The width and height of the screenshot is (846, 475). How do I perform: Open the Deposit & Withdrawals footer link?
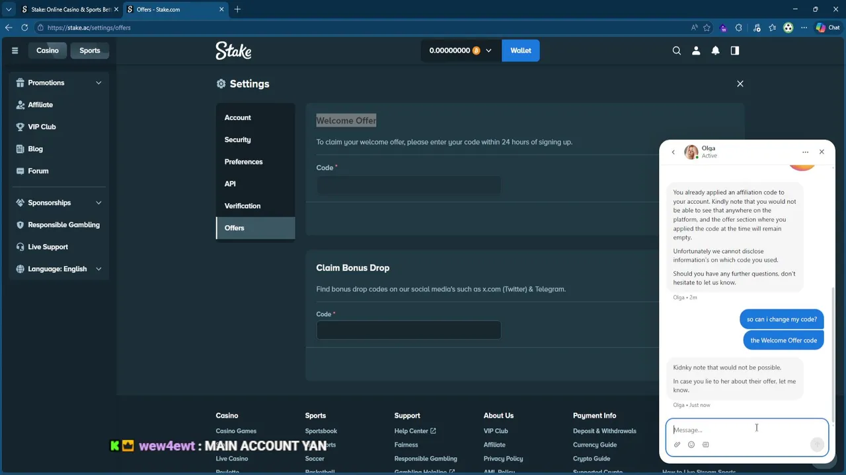[x=605, y=431]
